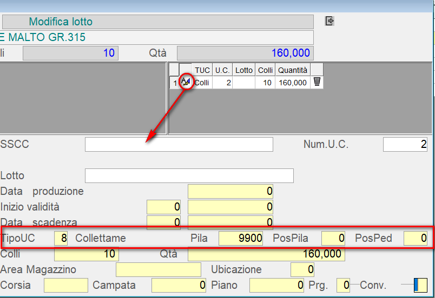Click the PosPed field
Viewport: 435px width, 298px height.
pyautogui.click(x=416, y=238)
